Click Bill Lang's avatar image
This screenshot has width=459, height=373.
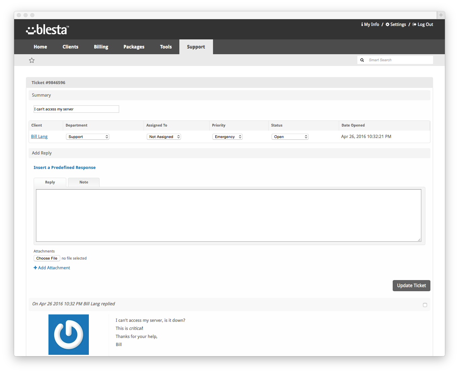coord(69,334)
